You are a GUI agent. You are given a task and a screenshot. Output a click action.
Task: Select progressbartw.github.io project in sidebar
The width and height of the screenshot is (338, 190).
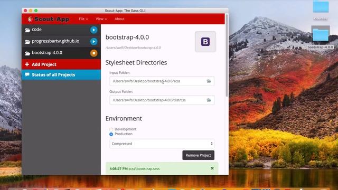coord(61,41)
